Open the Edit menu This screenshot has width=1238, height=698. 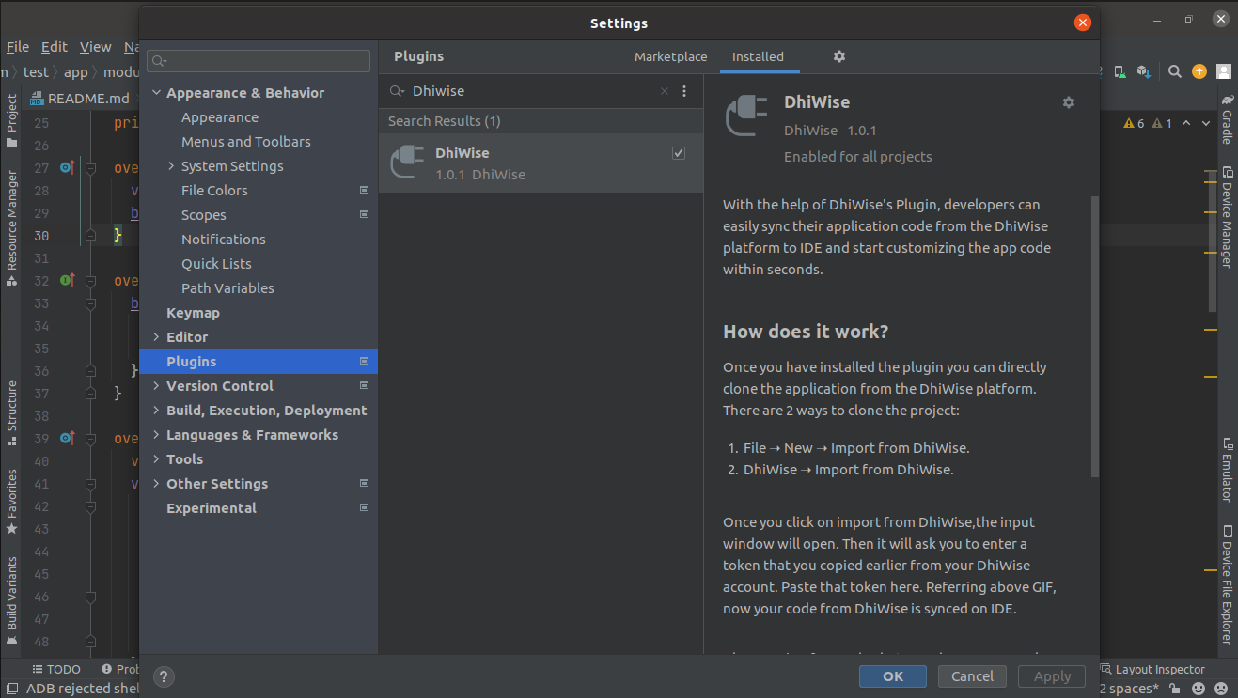pyautogui.click(x=55, y=47)
